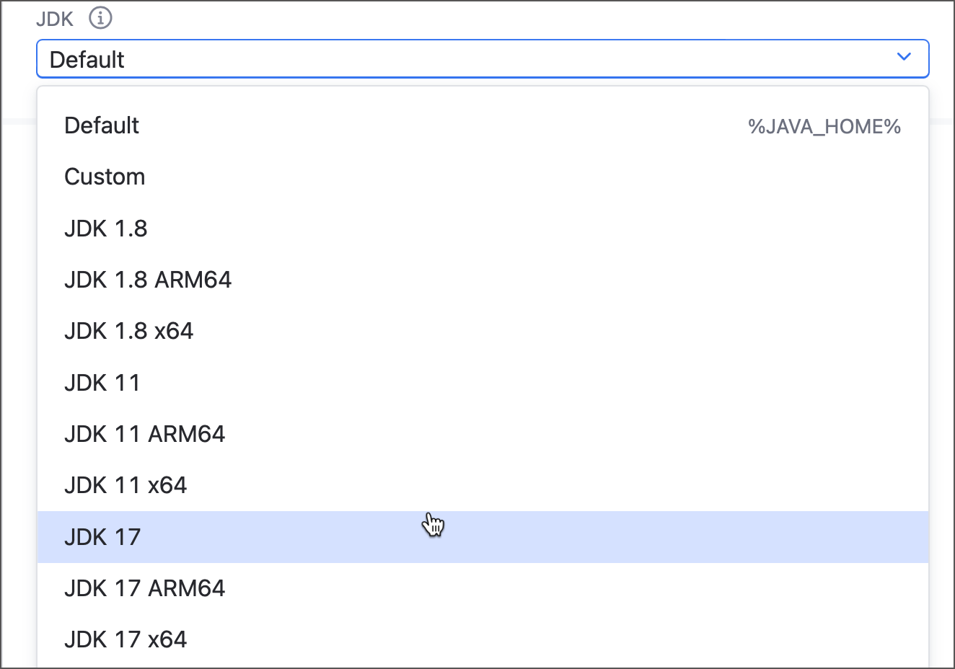Click the JDK field label

55,19
